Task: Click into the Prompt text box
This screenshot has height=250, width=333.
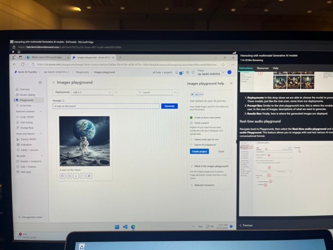Action: (106, 106)
